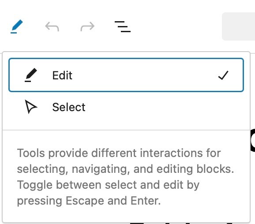
Task: Click the 'Select' text label
Action: [x=69, y=107]
